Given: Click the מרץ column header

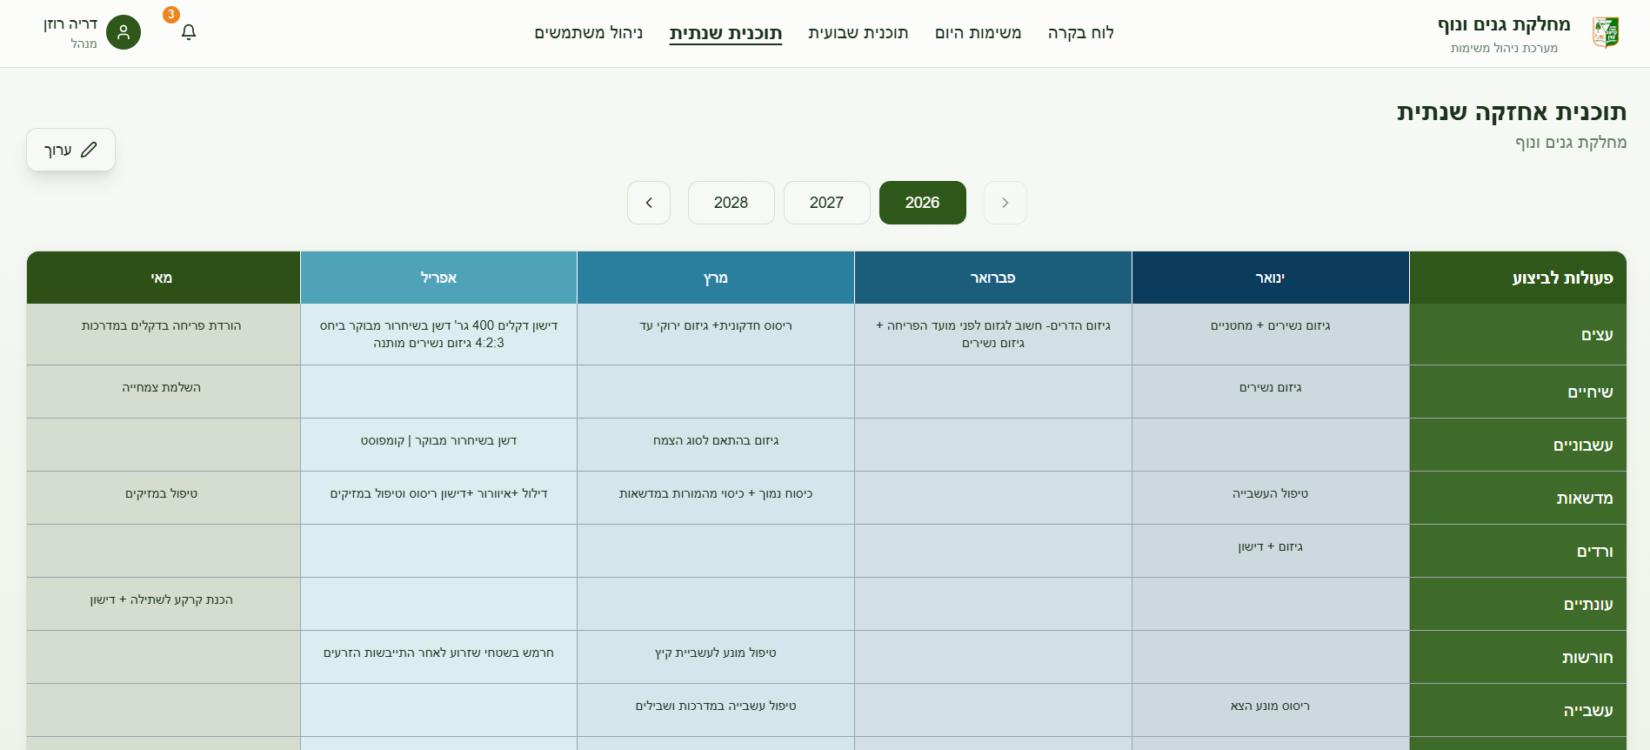Looking at the screenshot, I should click(x=715, y=278).
